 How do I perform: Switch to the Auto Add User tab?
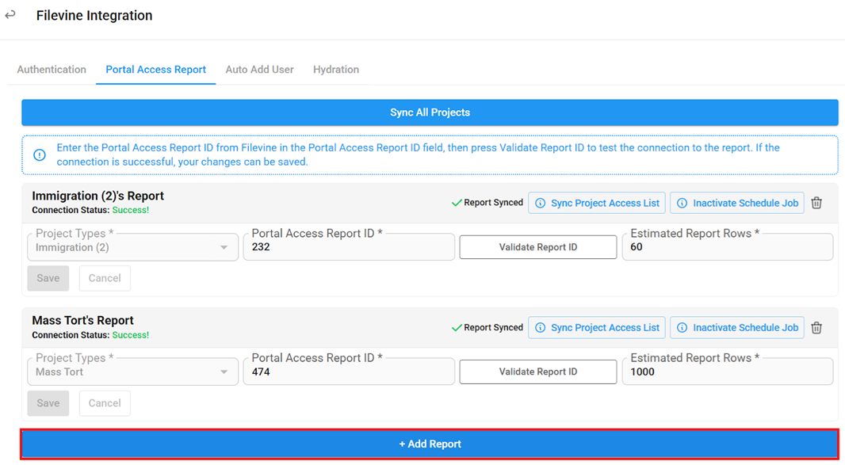point(260,70)
